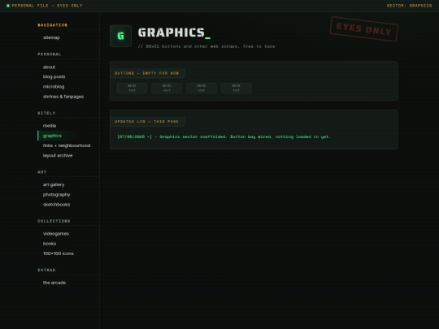The image size is (439, 329).
Task: Visit the microblog page
Action: coord(54,87)
